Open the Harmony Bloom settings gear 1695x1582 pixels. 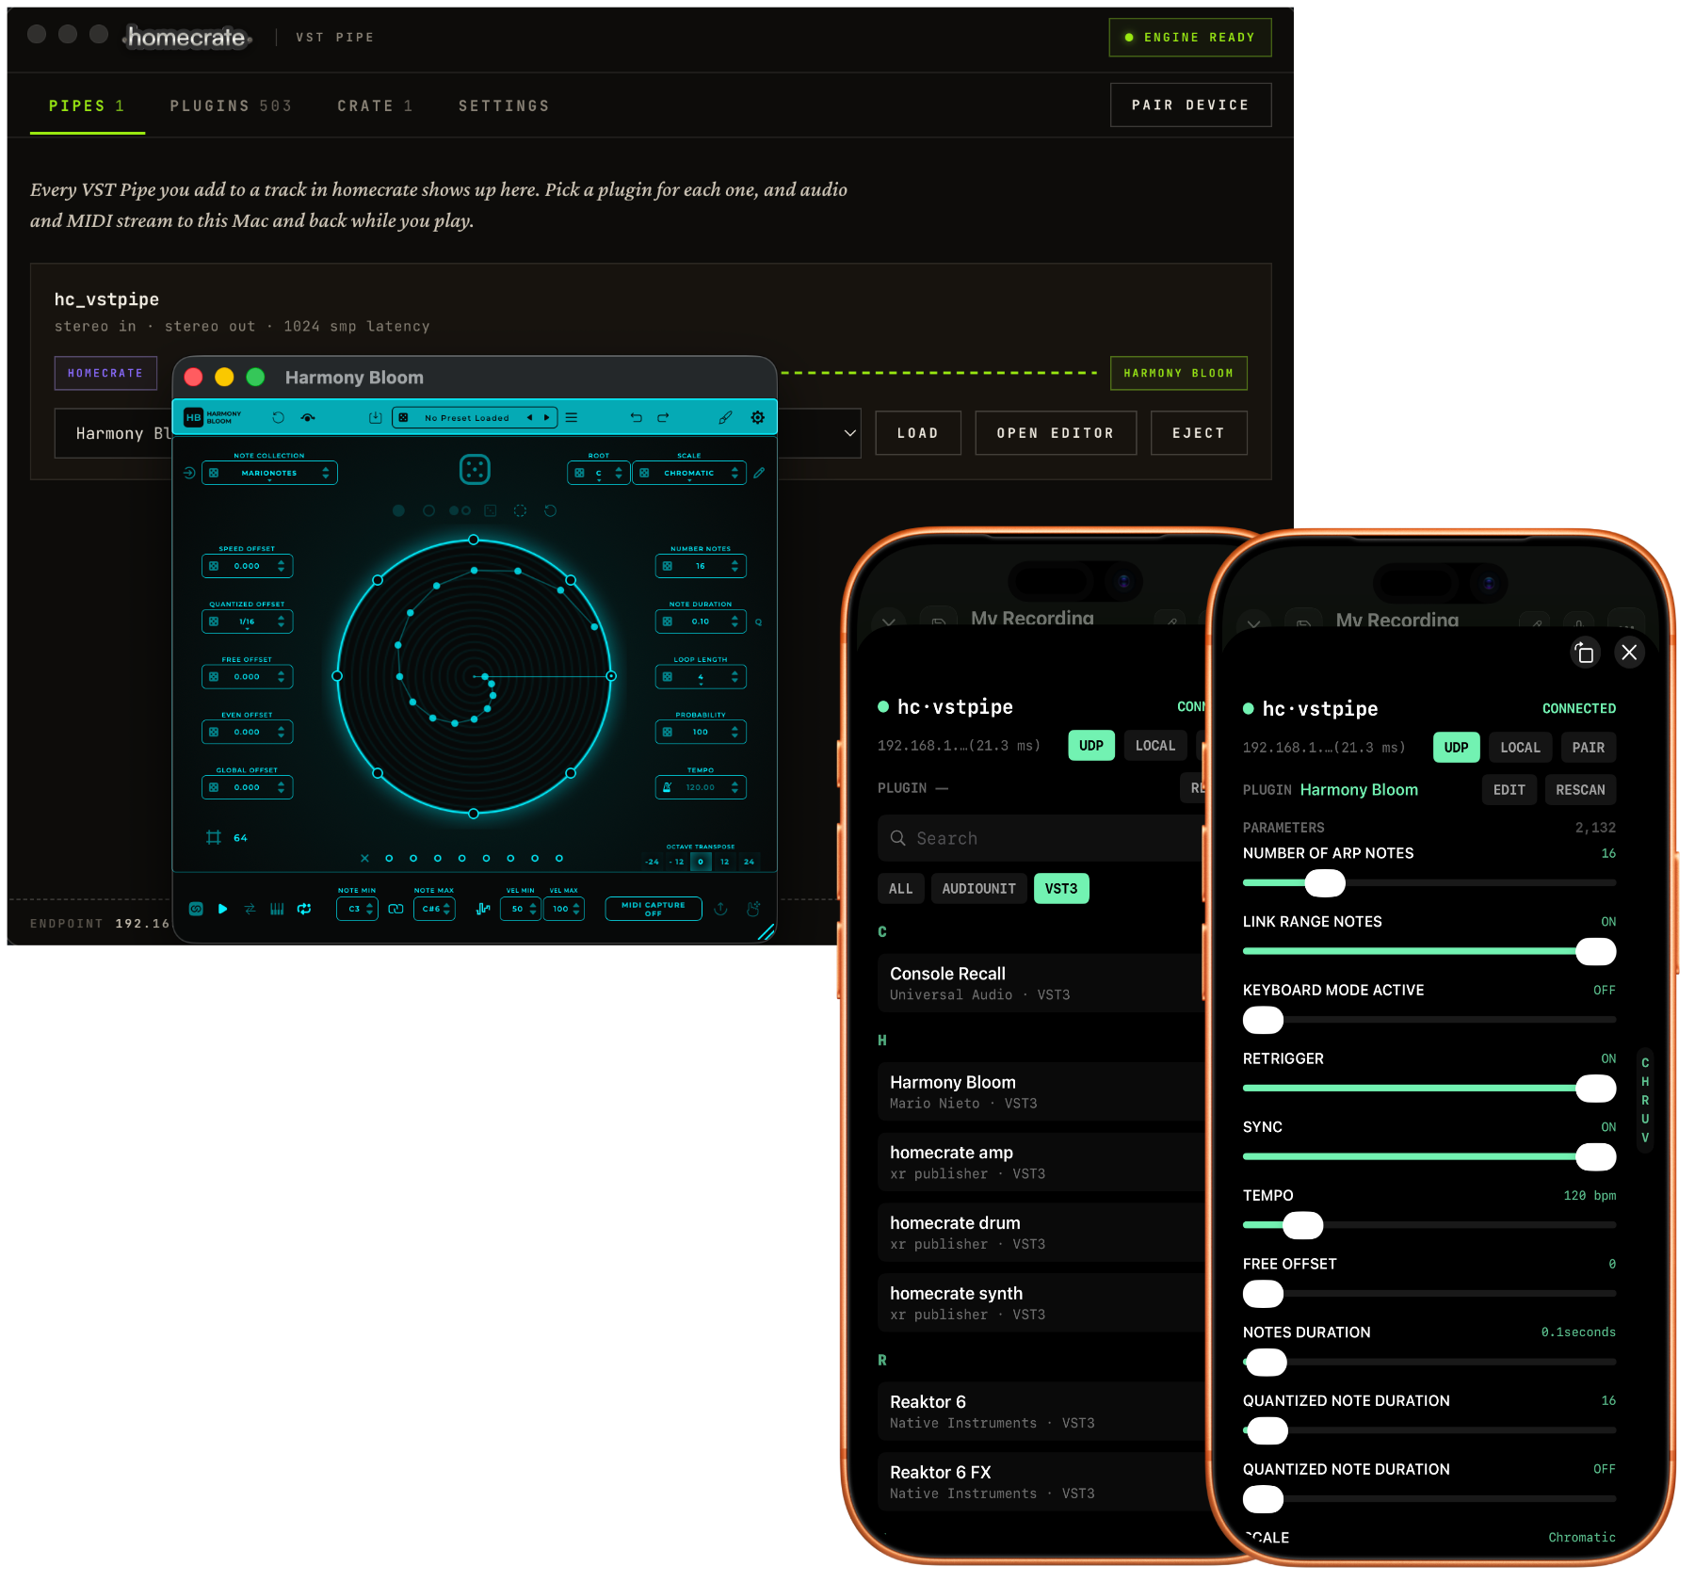coord(757,417)
